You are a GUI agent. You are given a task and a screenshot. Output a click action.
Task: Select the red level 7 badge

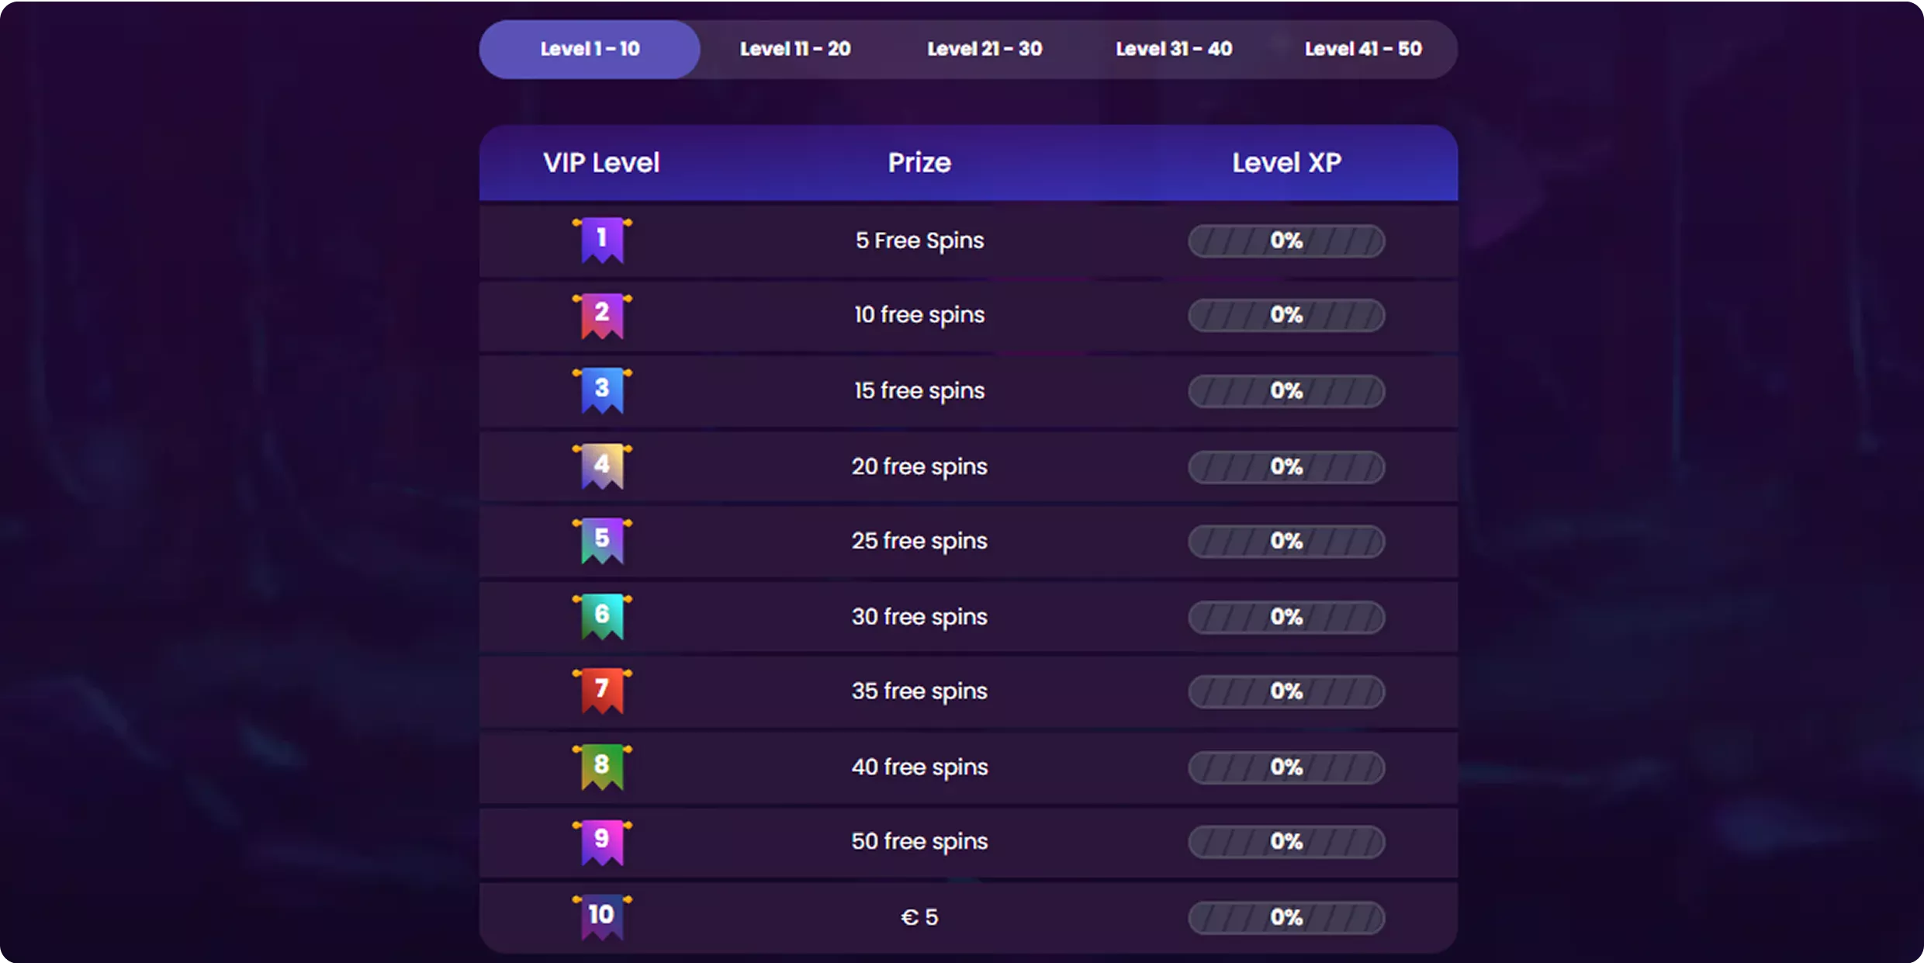(602, 691)
